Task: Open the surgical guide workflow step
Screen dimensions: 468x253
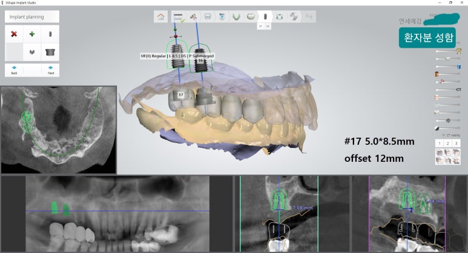Action: coord(294,17)
